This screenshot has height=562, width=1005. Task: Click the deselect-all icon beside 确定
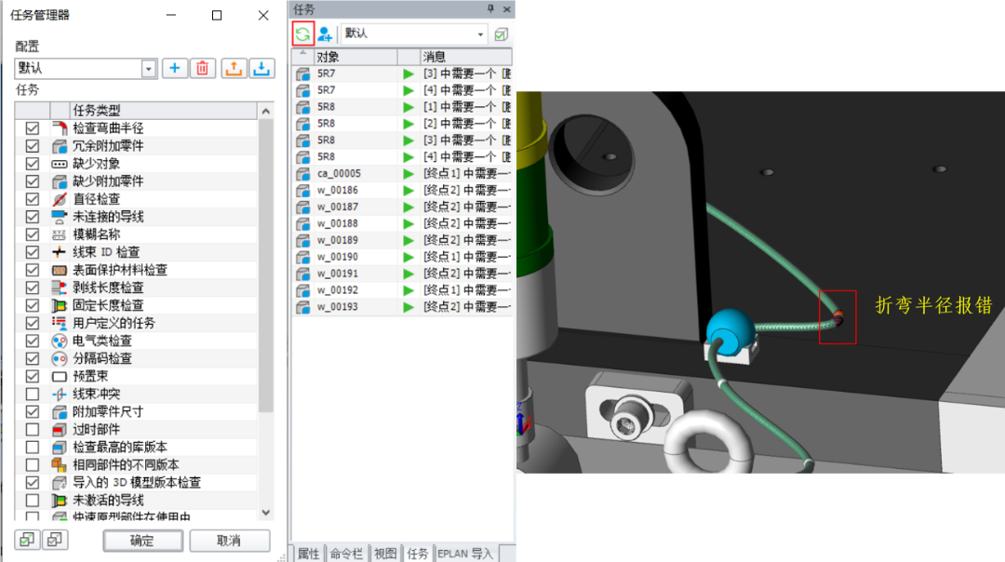pos(55,540)
